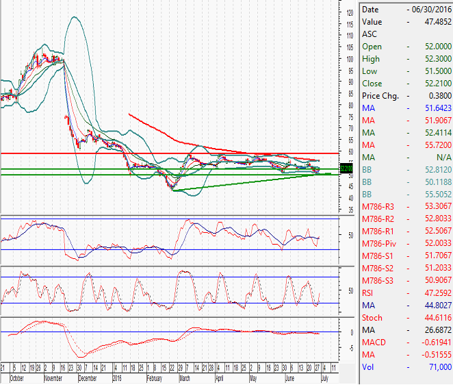
Task: Select the M786-S3 support label
Action: pos(378,281)
